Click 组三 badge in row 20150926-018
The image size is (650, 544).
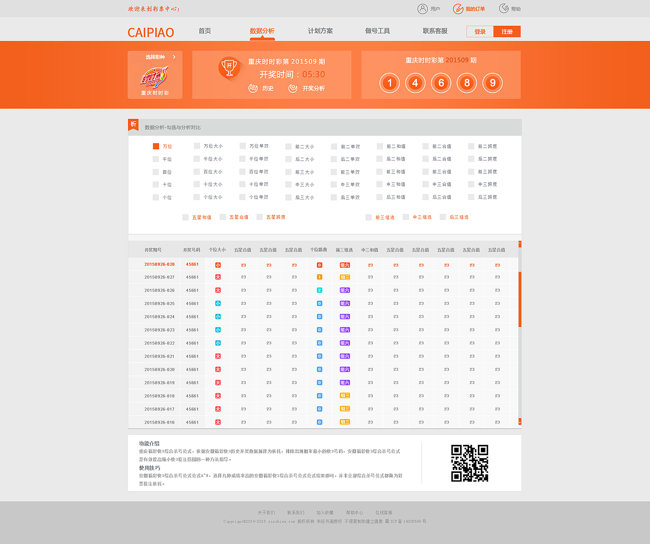345,396
